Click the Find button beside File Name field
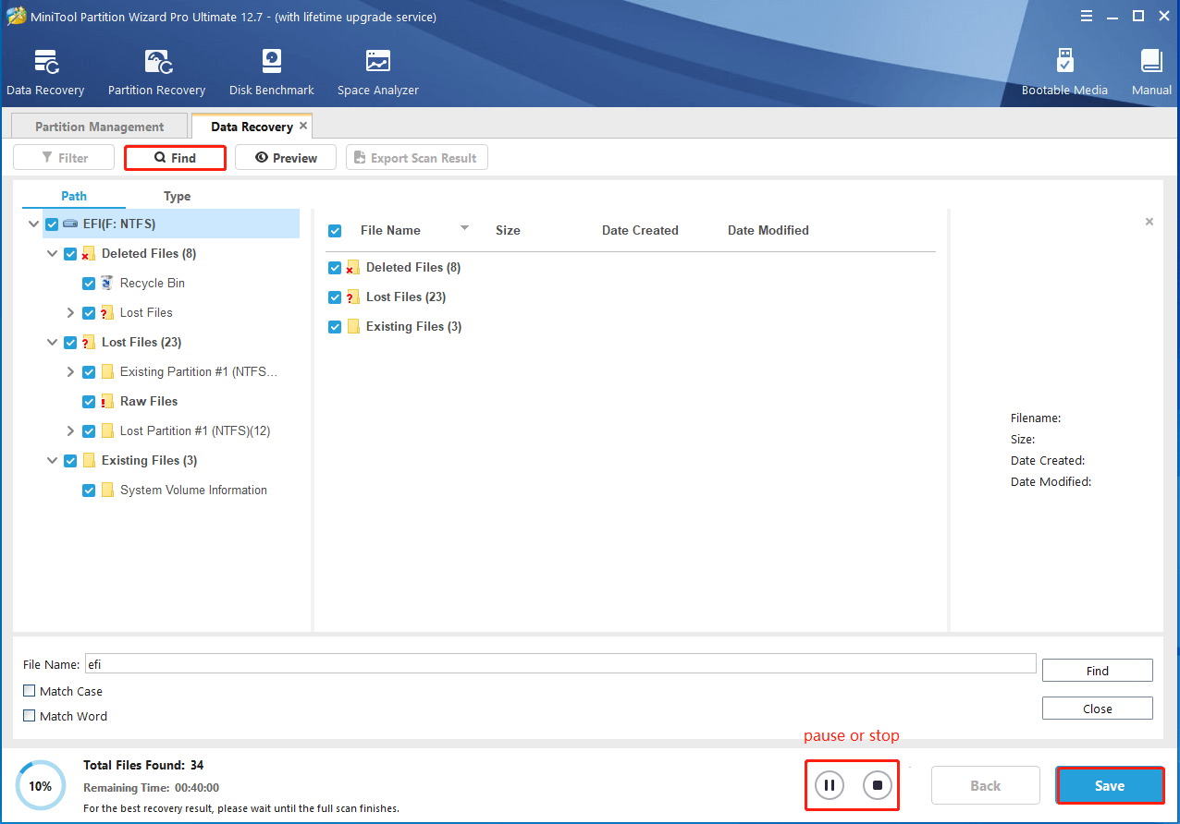 click(1098, 671)
